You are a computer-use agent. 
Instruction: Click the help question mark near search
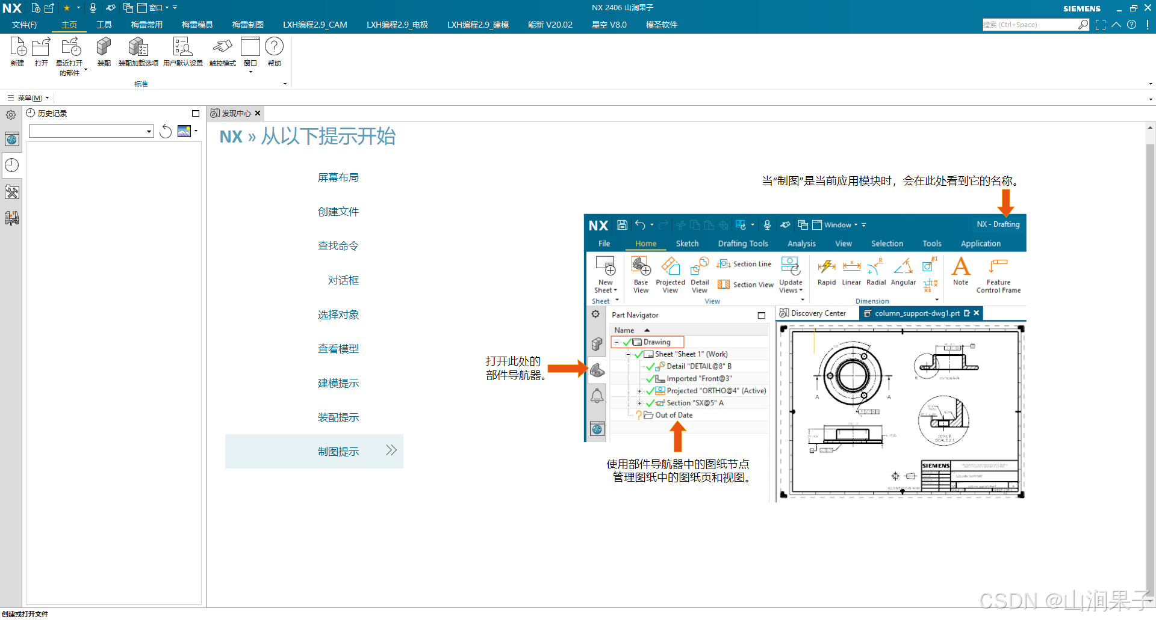pyautogui.click(x=1132, y=25)
